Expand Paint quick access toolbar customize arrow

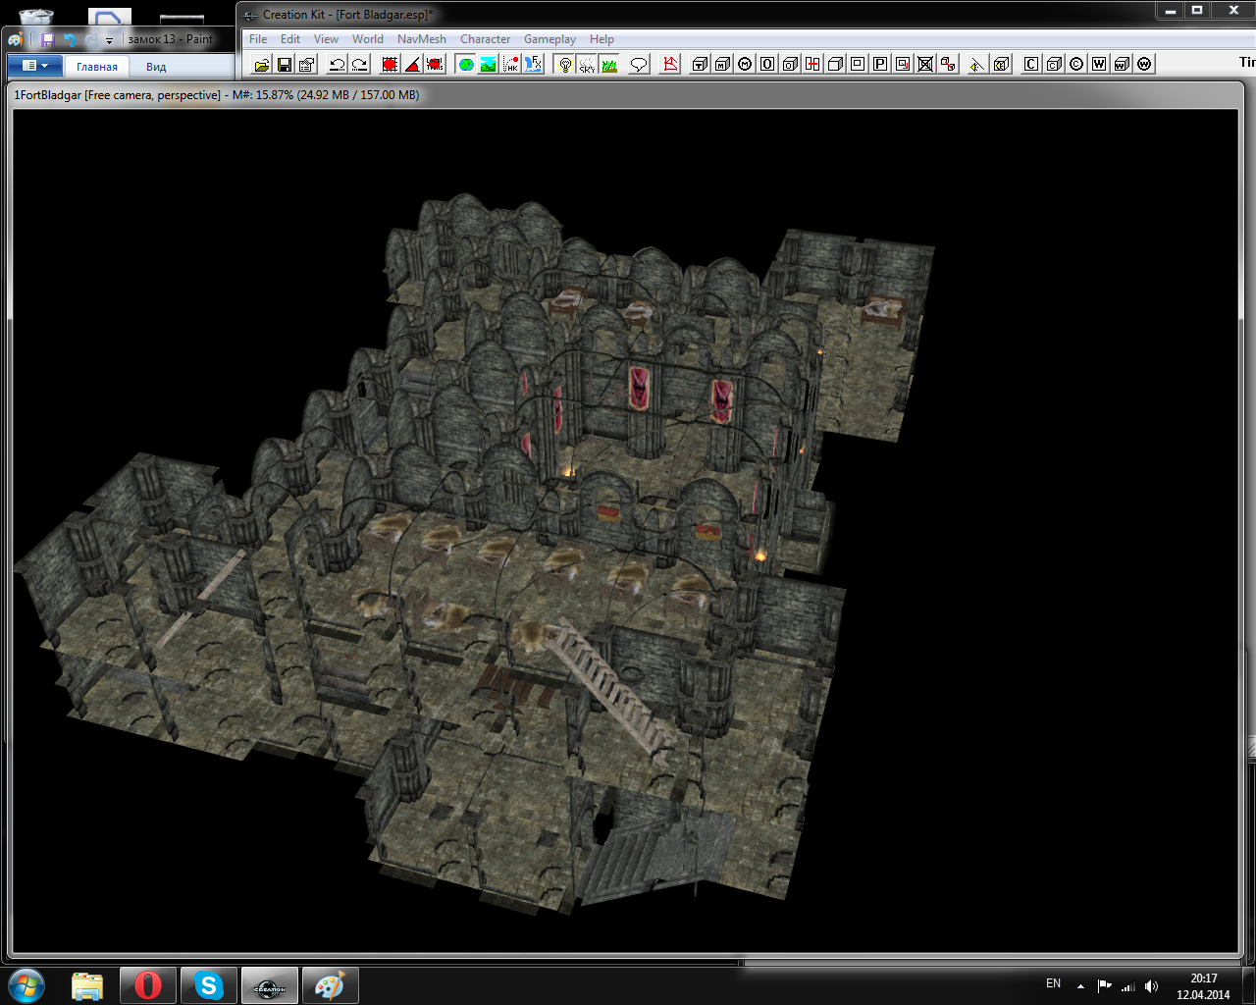[x=109, y=40]
